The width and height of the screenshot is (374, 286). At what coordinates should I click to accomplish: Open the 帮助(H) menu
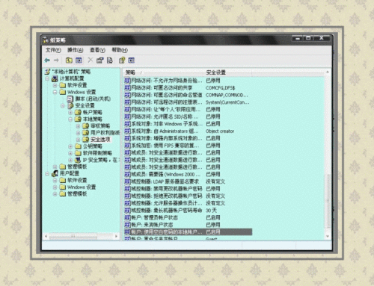point(120,50)
